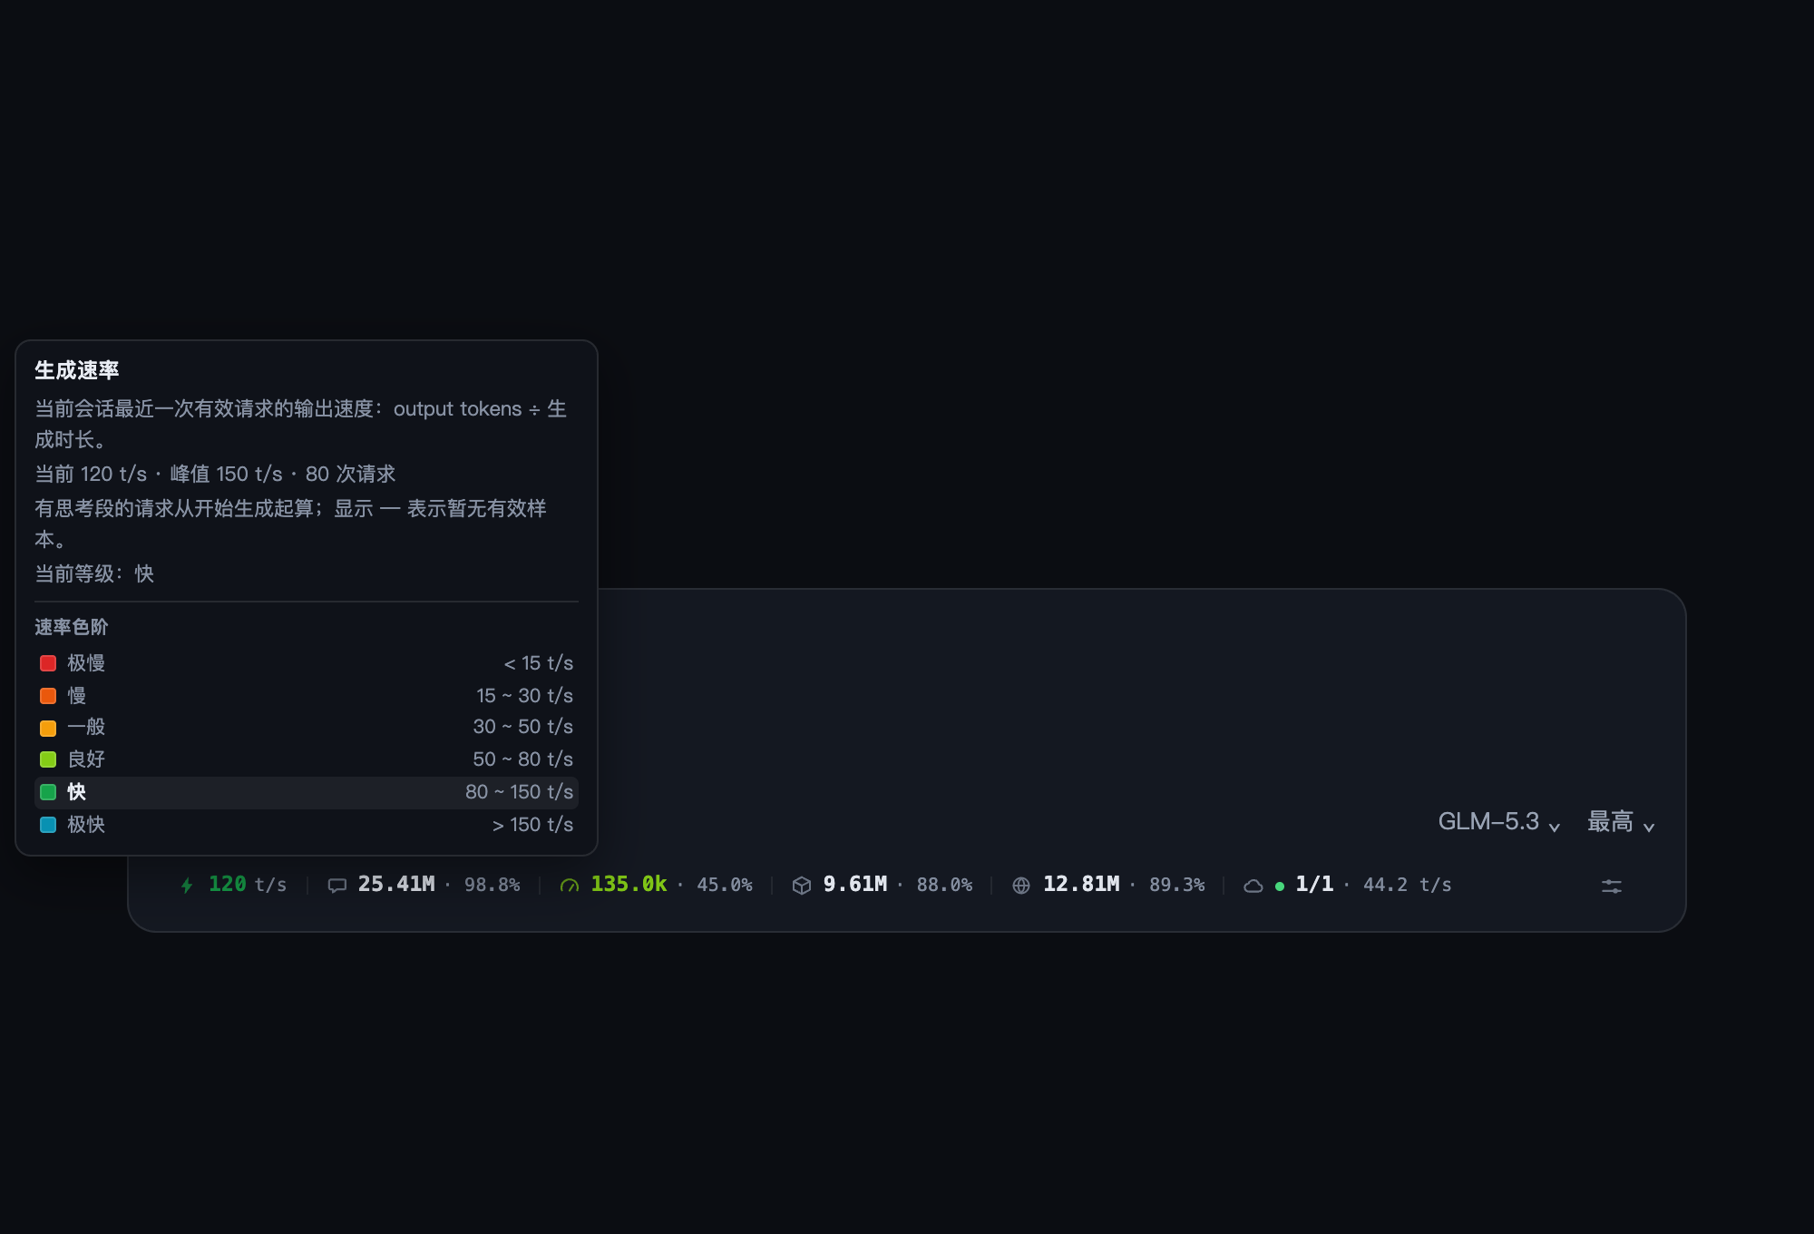Screen dimensions: 1814x1234
Task: Click the chat bubble token icon
Action: tap(337, 886)
